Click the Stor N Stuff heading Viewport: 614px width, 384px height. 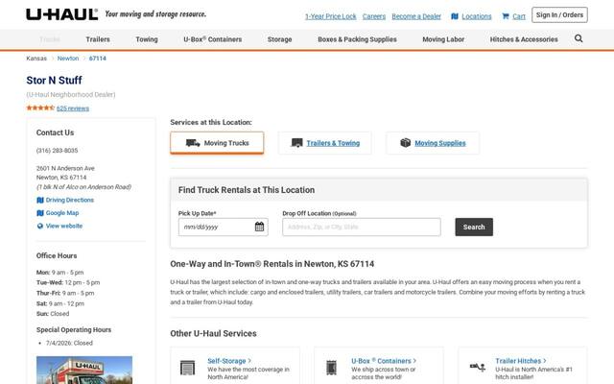54,81
